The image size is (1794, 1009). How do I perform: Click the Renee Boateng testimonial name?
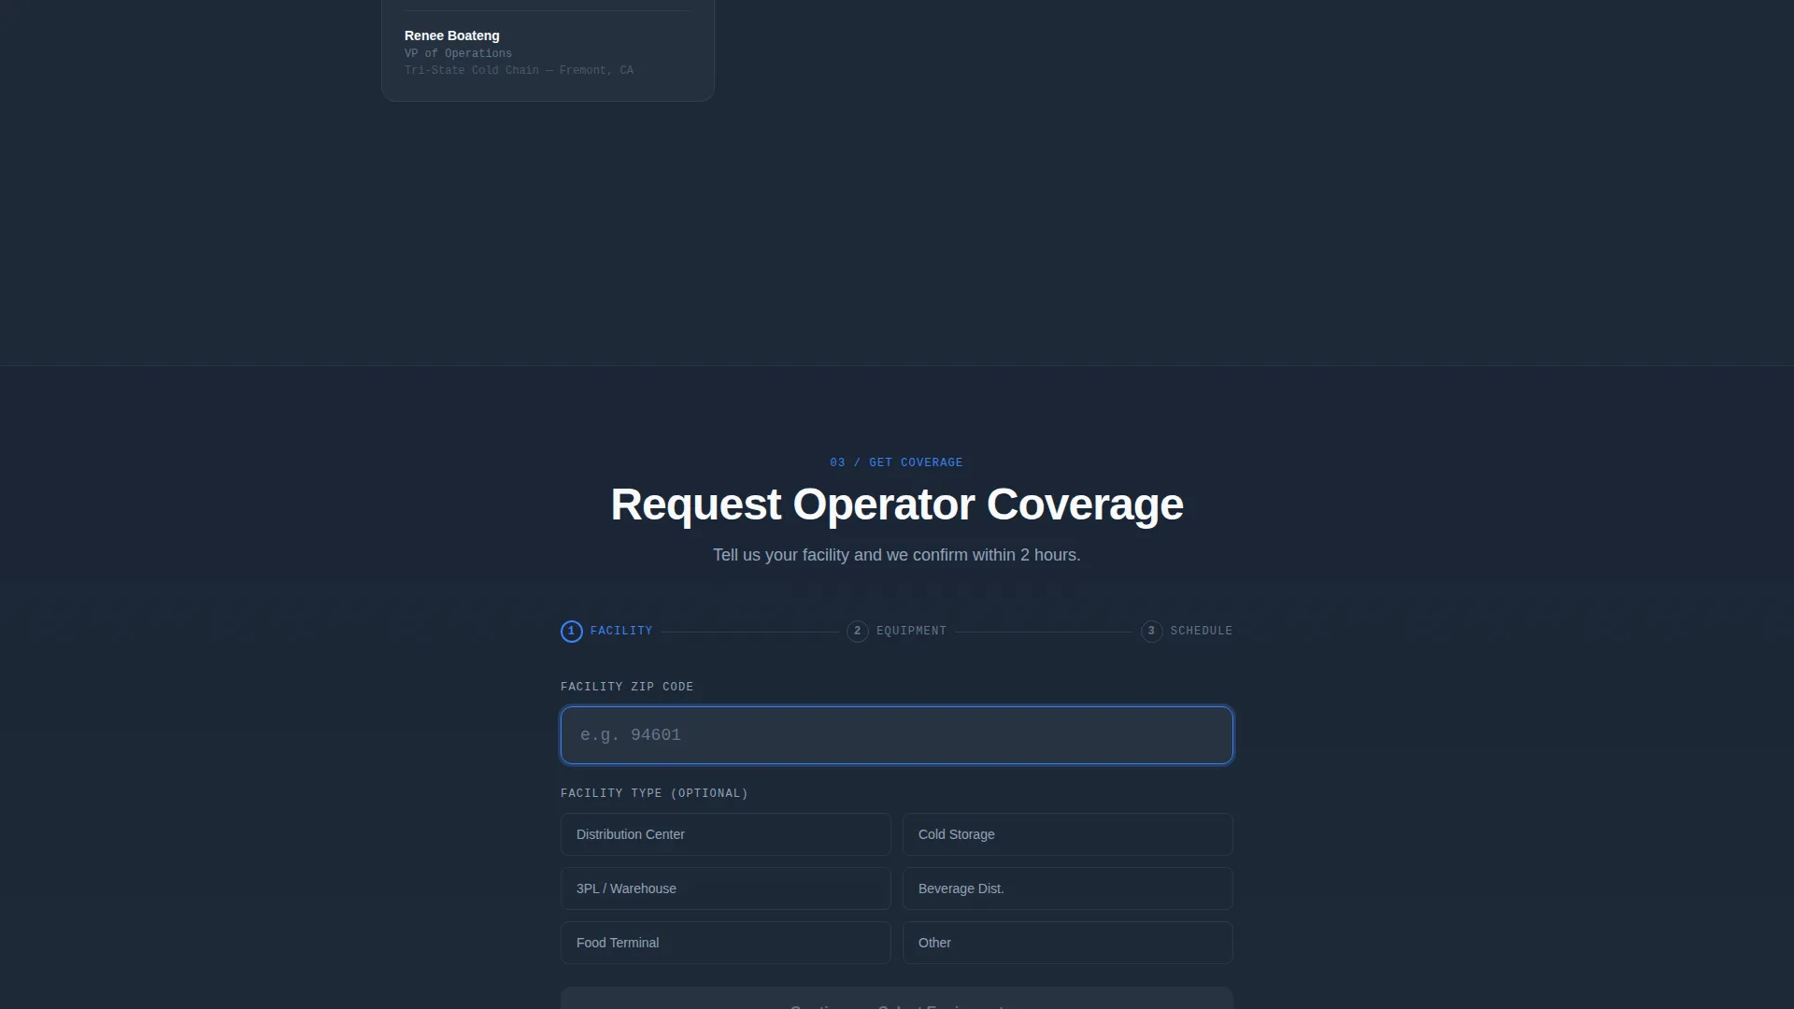tap(452, 36)
